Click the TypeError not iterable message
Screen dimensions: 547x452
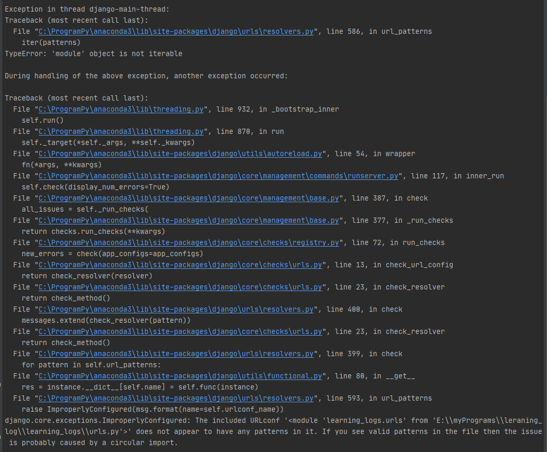pos(93,53)
